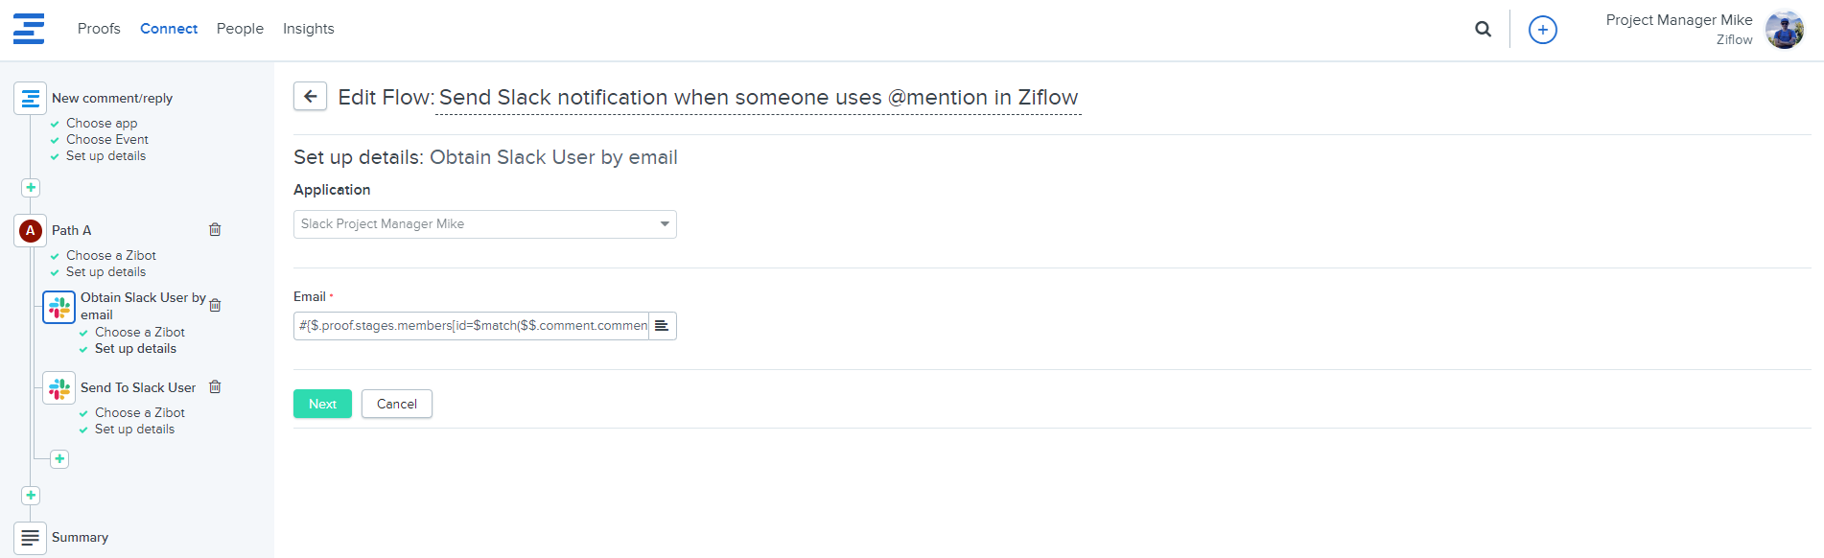Click the back arrow beside Edit Flow
Image resolution: width=1824 pixels, height=558 pixels.
coord(310,97)
